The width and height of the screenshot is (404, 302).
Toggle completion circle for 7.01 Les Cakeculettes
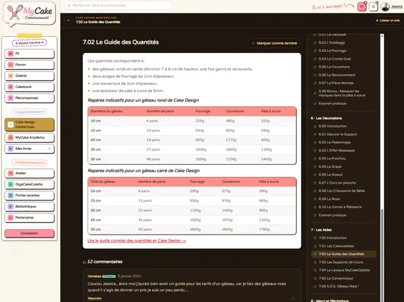point(315,246)
